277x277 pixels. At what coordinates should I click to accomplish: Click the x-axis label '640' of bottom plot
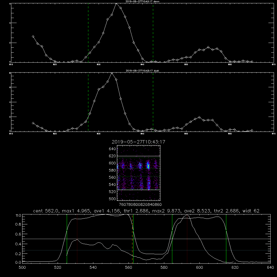[270, 268]
